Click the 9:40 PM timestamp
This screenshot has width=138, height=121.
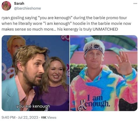pos(8,118)
